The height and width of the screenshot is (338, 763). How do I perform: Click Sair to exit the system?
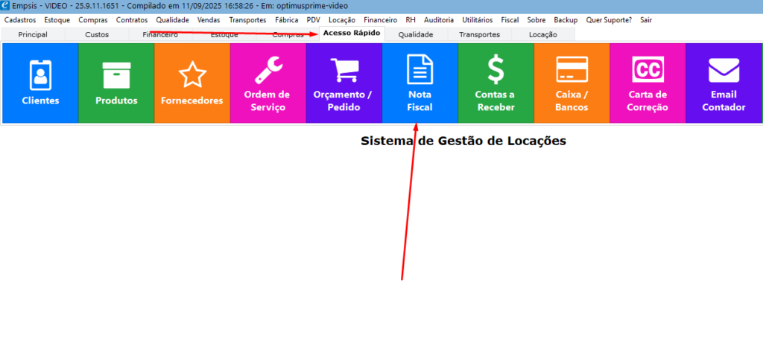click(x=646, y=20)
